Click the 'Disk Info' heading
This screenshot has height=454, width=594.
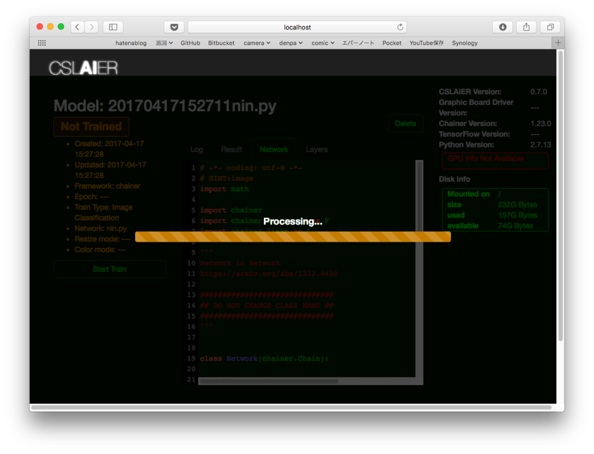[x=454, y=179]
